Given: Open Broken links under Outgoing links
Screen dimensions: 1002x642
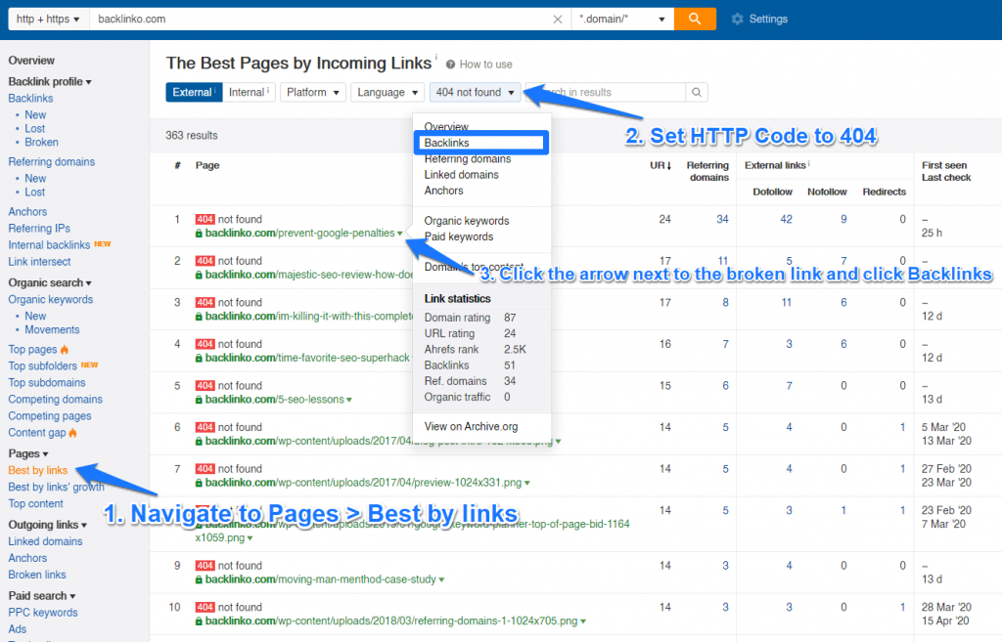Looking at the screenshot, I should coord(37,575).
